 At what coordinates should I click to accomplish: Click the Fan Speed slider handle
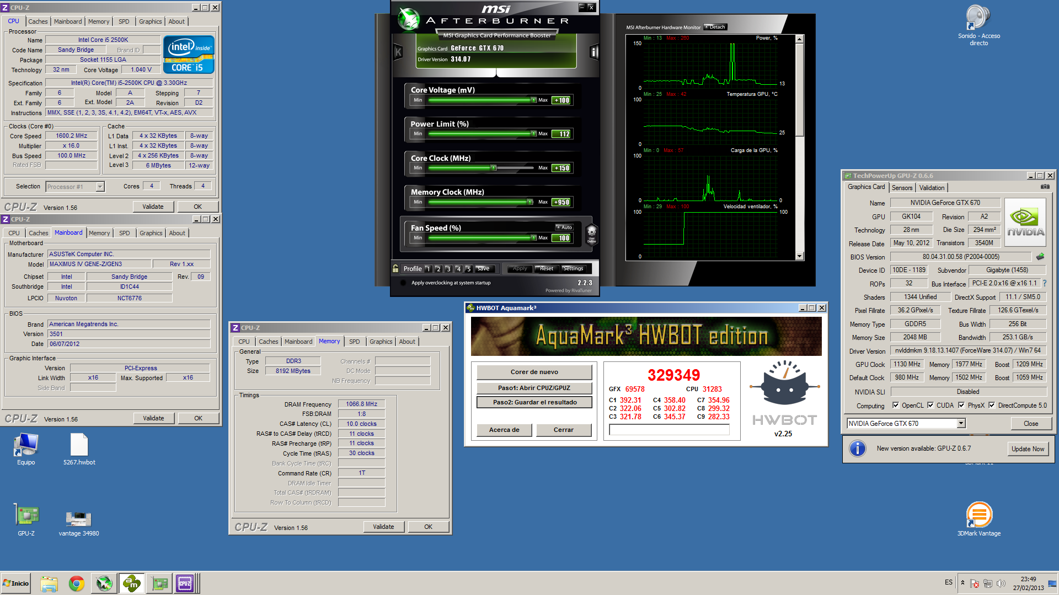pyautogui.click(x=533, y=238)
